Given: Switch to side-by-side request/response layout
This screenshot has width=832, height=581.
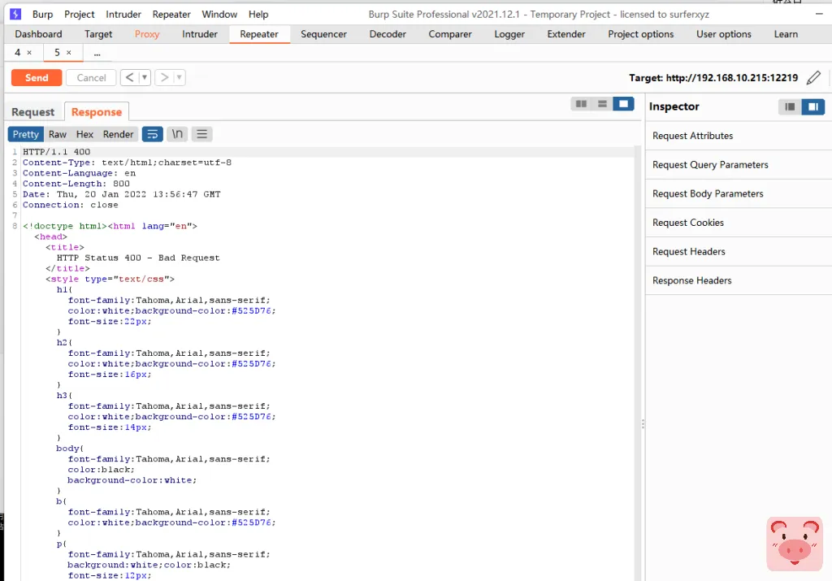Looking at the screenshot, I should point(580,104).
